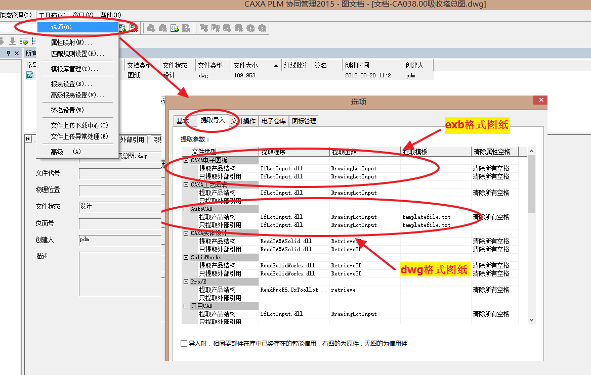Collapse the 开目CAD group
This screenshot has width=591, height=375.
point(186,306)
